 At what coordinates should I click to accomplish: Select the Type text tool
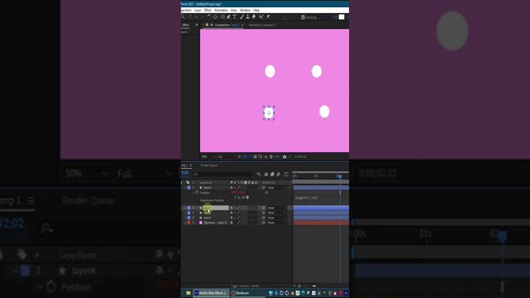click(x=234, y=17)
